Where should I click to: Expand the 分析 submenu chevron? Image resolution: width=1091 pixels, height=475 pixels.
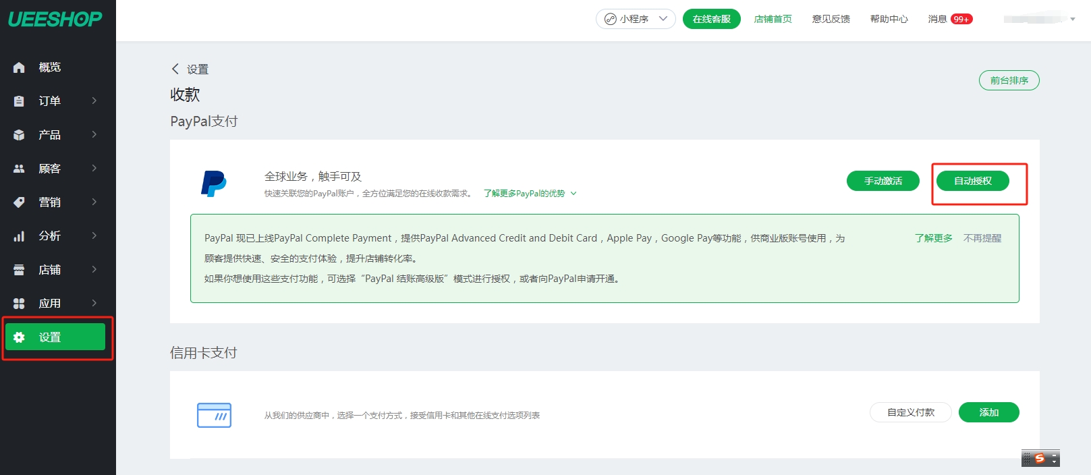pos(94,235)
